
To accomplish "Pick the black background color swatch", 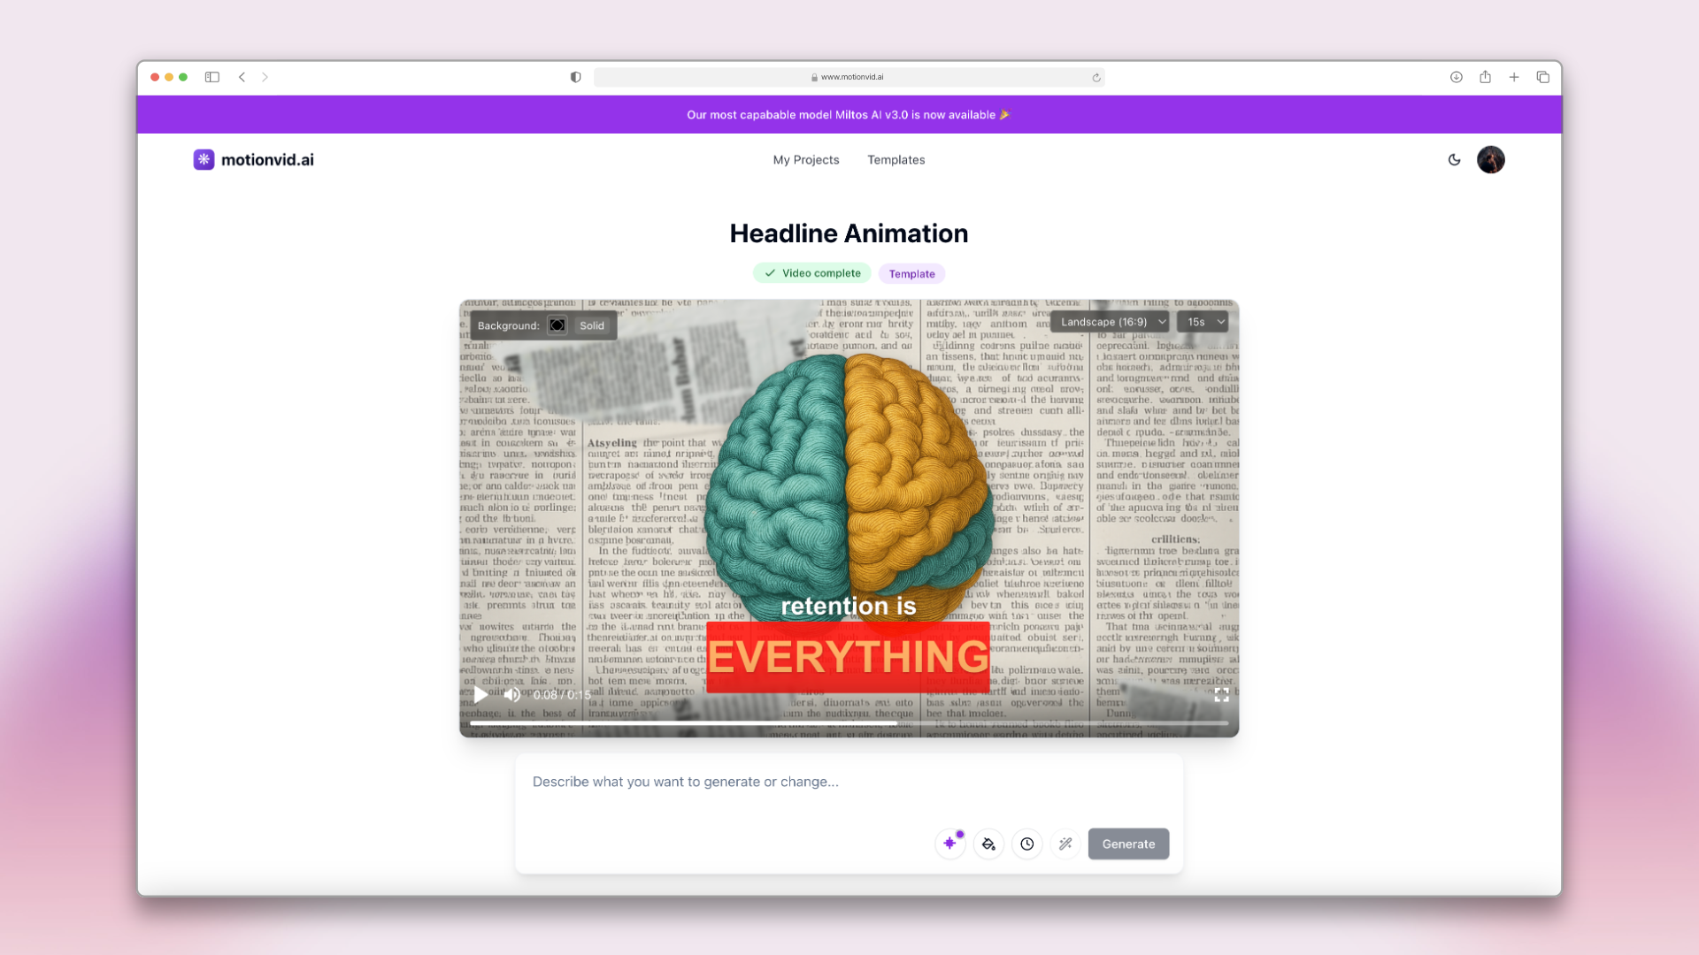I will click(x=557, y=325).
